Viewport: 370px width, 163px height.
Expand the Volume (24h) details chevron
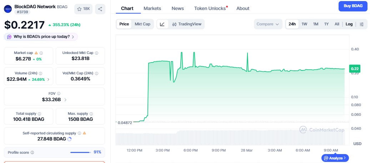[48, 80]
